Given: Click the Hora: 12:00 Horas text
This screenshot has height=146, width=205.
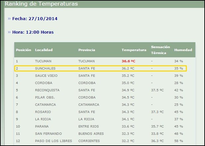Looking at the screenshot, I should [x=33, y=32].
